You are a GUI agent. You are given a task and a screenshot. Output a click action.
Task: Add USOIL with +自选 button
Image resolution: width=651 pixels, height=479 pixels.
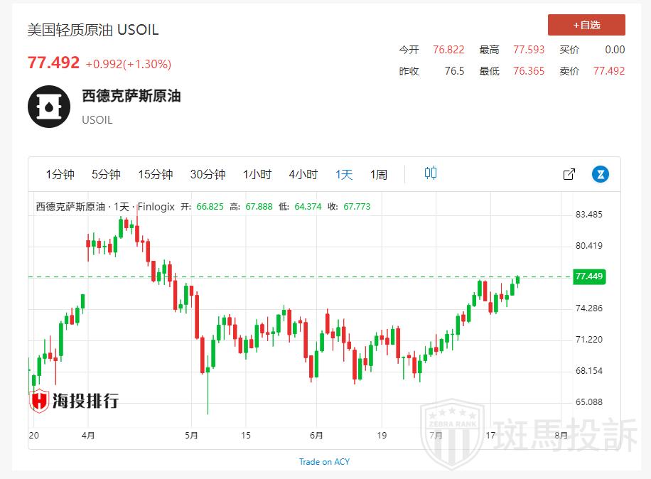(586, 25)
